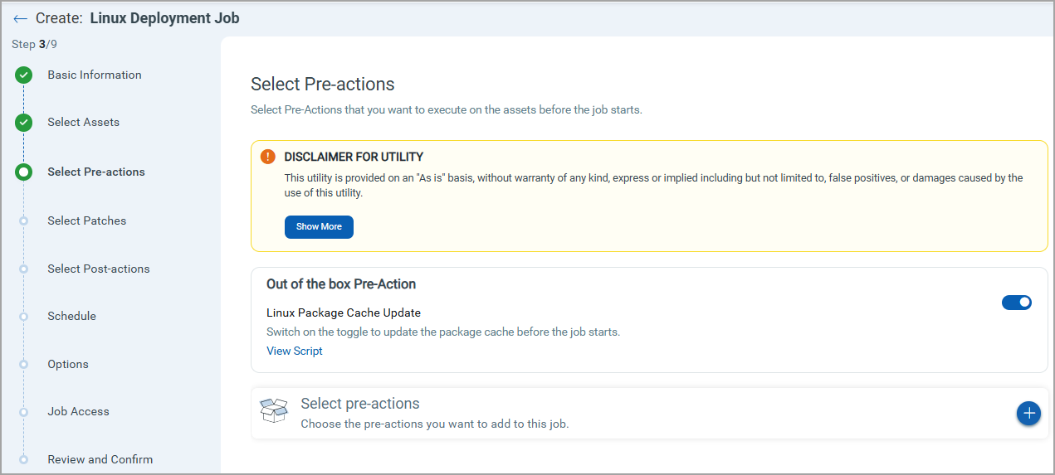Go to the Select Assets step
This screenshot has height=475, width=1055.
[x=84, y=123]
